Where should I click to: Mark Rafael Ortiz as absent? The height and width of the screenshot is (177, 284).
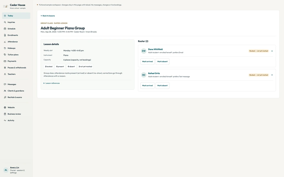162,86
